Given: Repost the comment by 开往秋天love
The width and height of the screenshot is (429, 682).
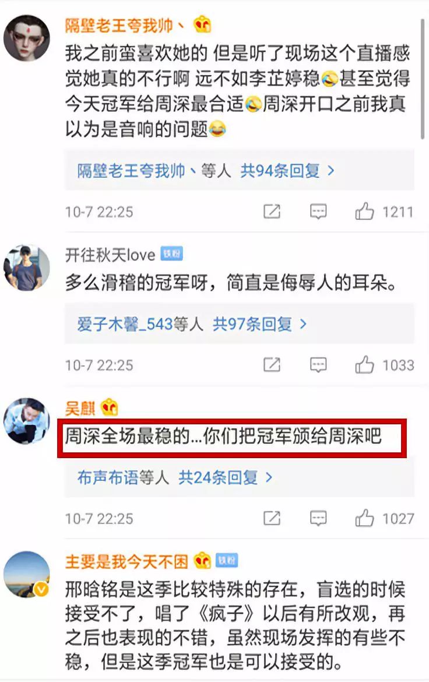Looking at the screenshot, I should tap(272, 364).
